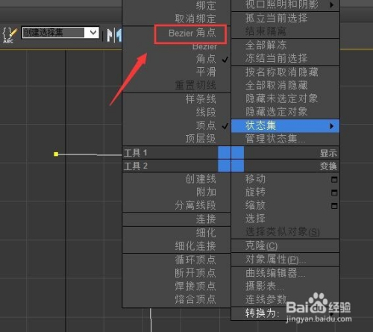Expand the 转换为: submenu

285,313
